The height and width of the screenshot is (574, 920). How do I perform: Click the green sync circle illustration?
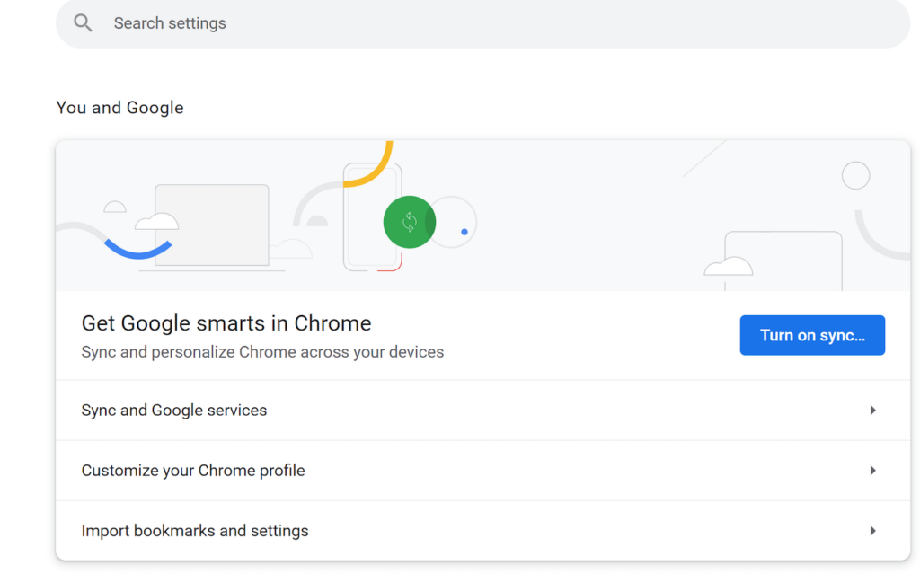point(410,222)
